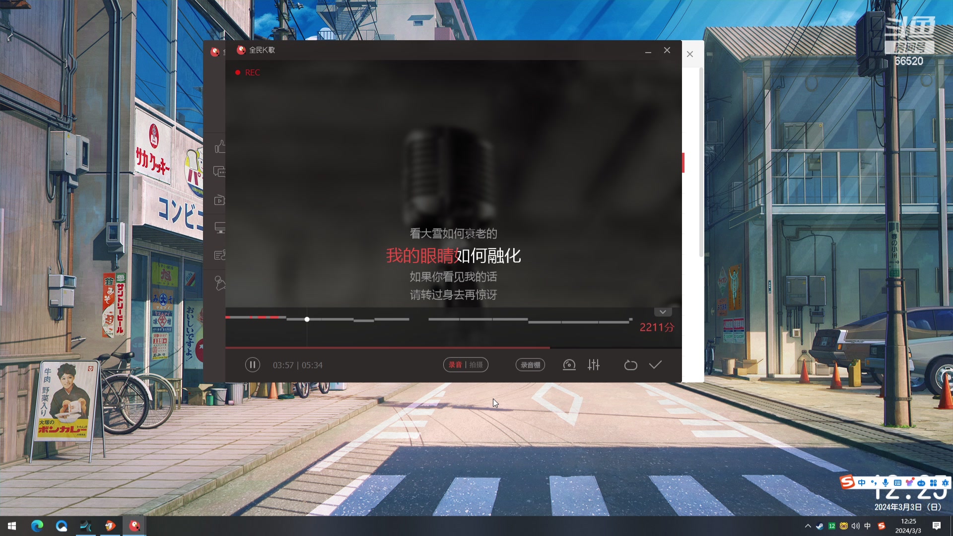
Task: Open the system volume control
Action: (x=856, y=526)
